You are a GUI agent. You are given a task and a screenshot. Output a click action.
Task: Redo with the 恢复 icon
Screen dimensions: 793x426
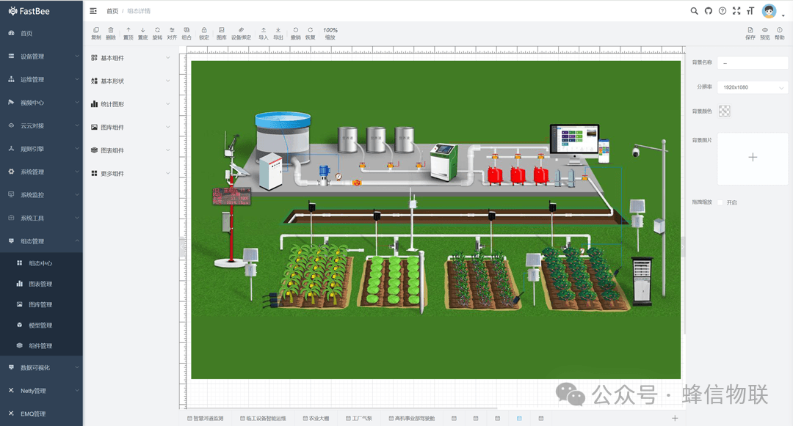pyautogui.click(x=310, y=33)
